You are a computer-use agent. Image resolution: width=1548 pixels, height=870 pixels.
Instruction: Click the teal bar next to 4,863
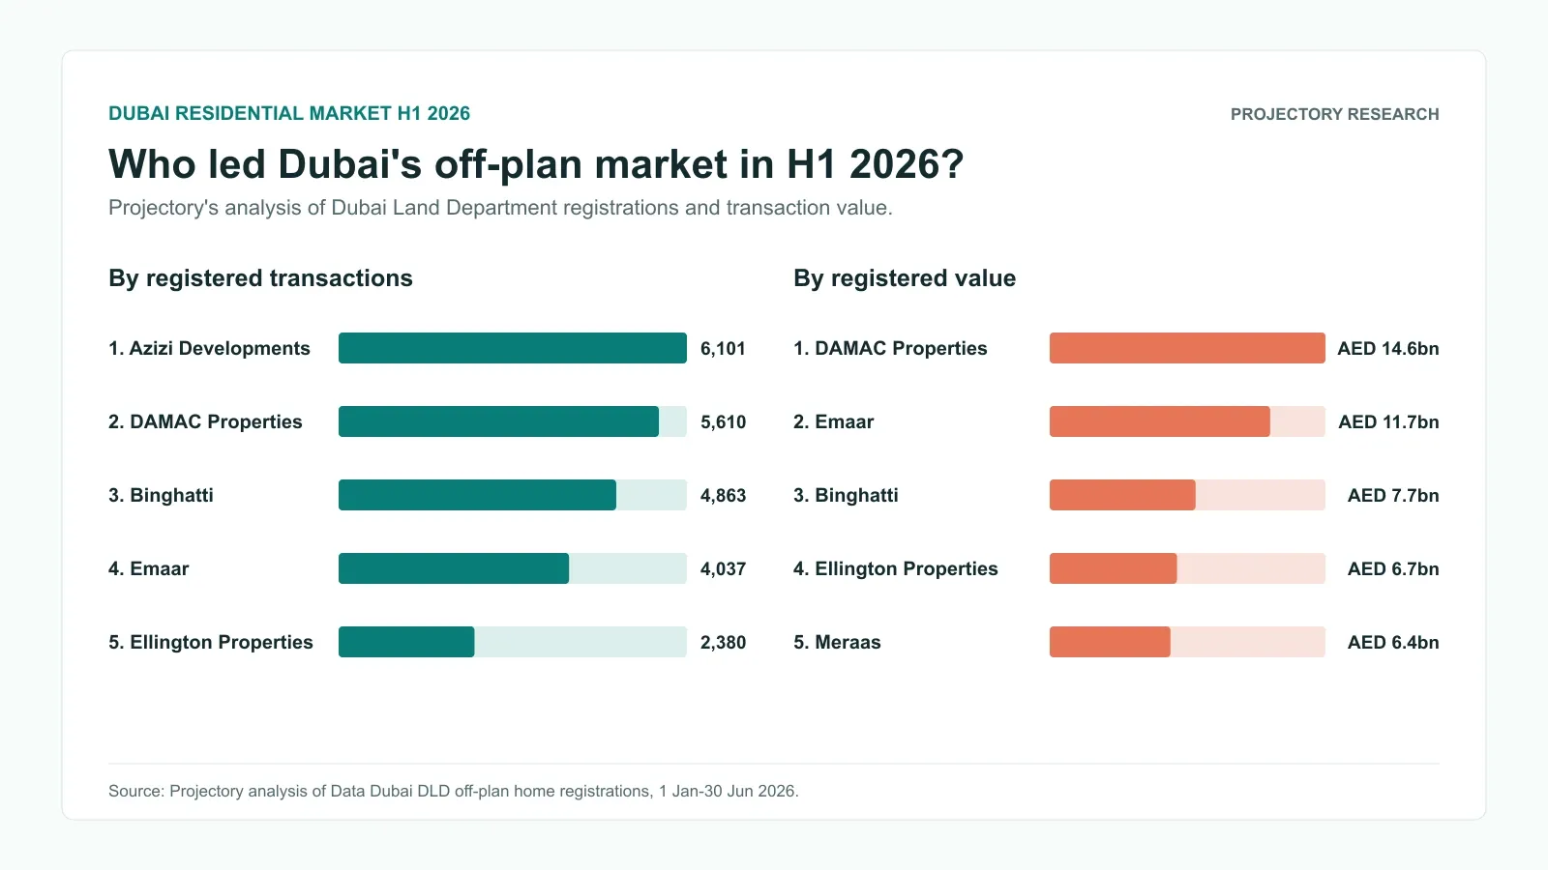(x=477, y=495)
